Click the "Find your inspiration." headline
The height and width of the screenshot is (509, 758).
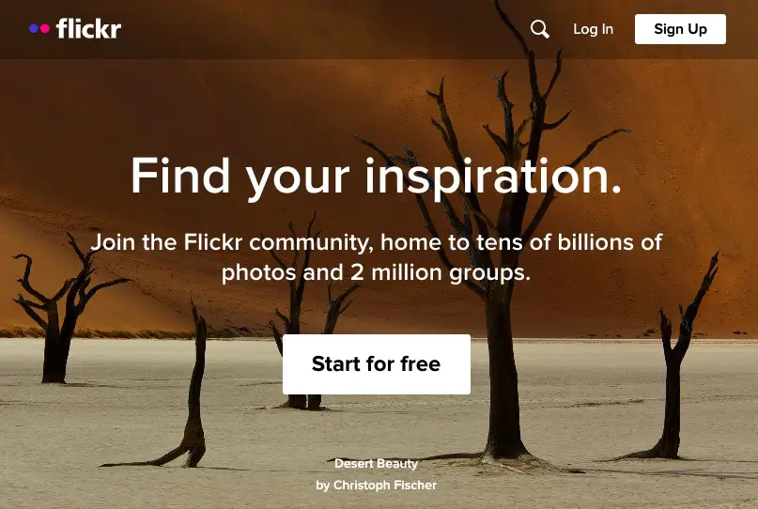(376, 176)
